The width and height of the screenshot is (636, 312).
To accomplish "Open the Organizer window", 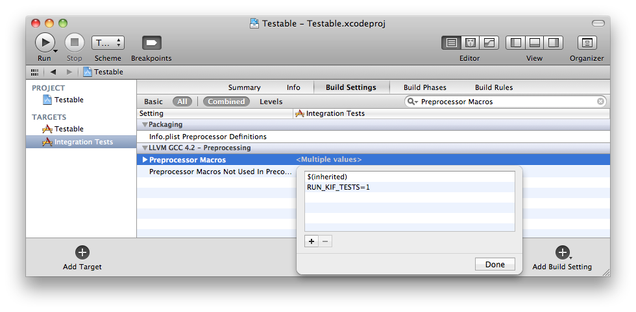I will (587, 43).
